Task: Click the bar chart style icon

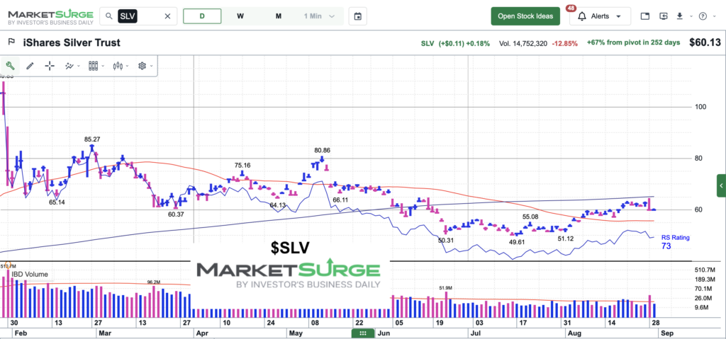Action: pyautogui.click(x=93, y=66)
